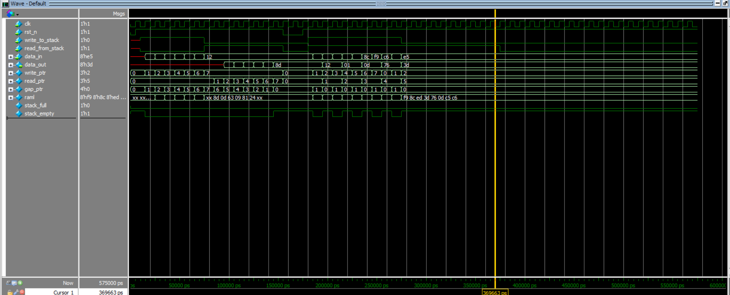Click the stack_full signal icon
The image size is (730, 295).
[x=18, y=106]
